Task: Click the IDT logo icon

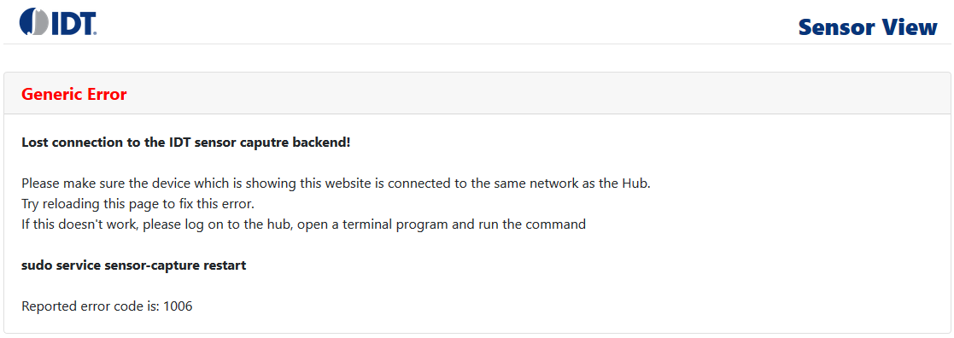Action: [x=58, y=21]
